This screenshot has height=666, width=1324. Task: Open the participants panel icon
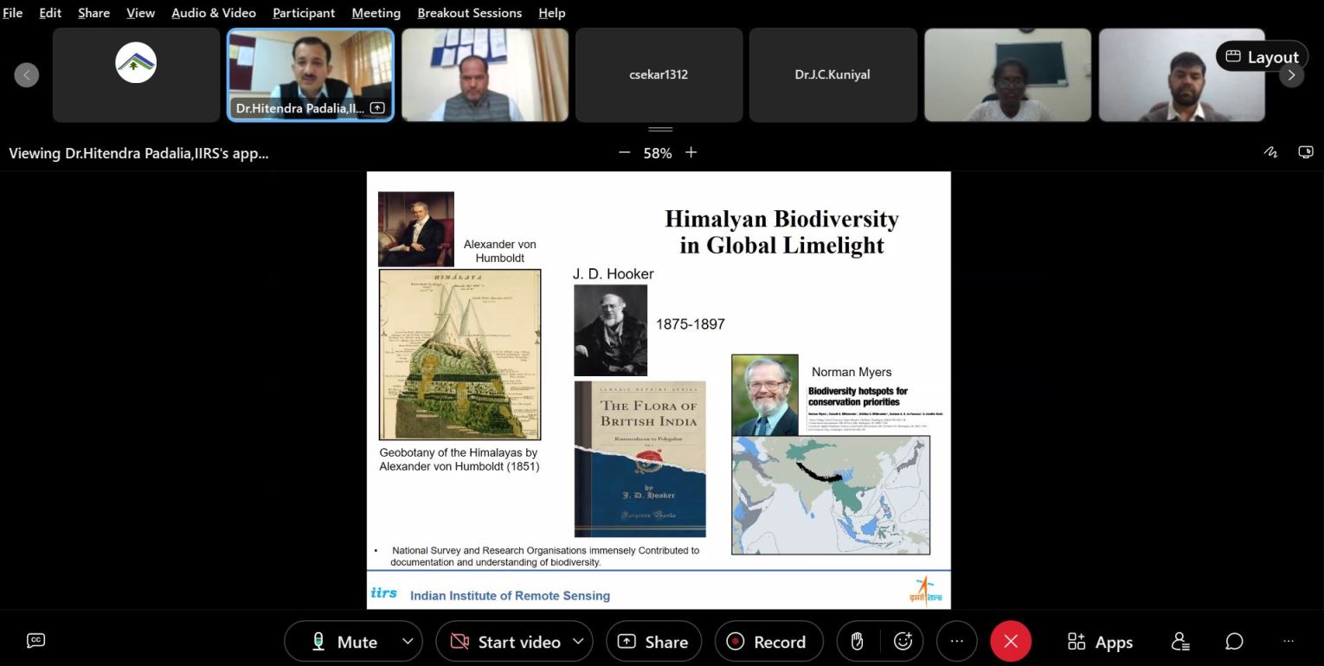(x=1180, y=641)
